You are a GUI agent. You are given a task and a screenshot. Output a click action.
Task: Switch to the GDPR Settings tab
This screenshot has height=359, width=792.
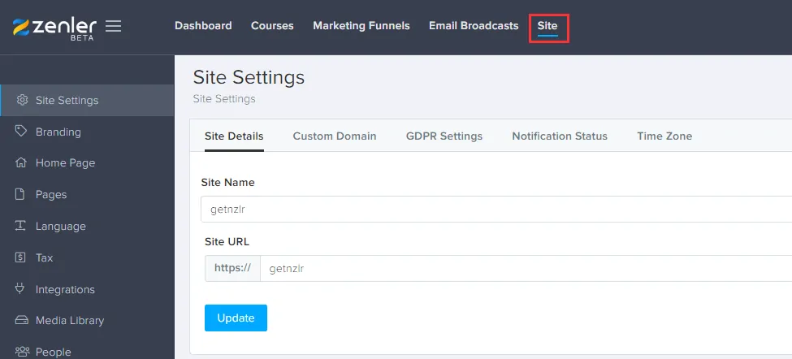(x=444, y=136)
